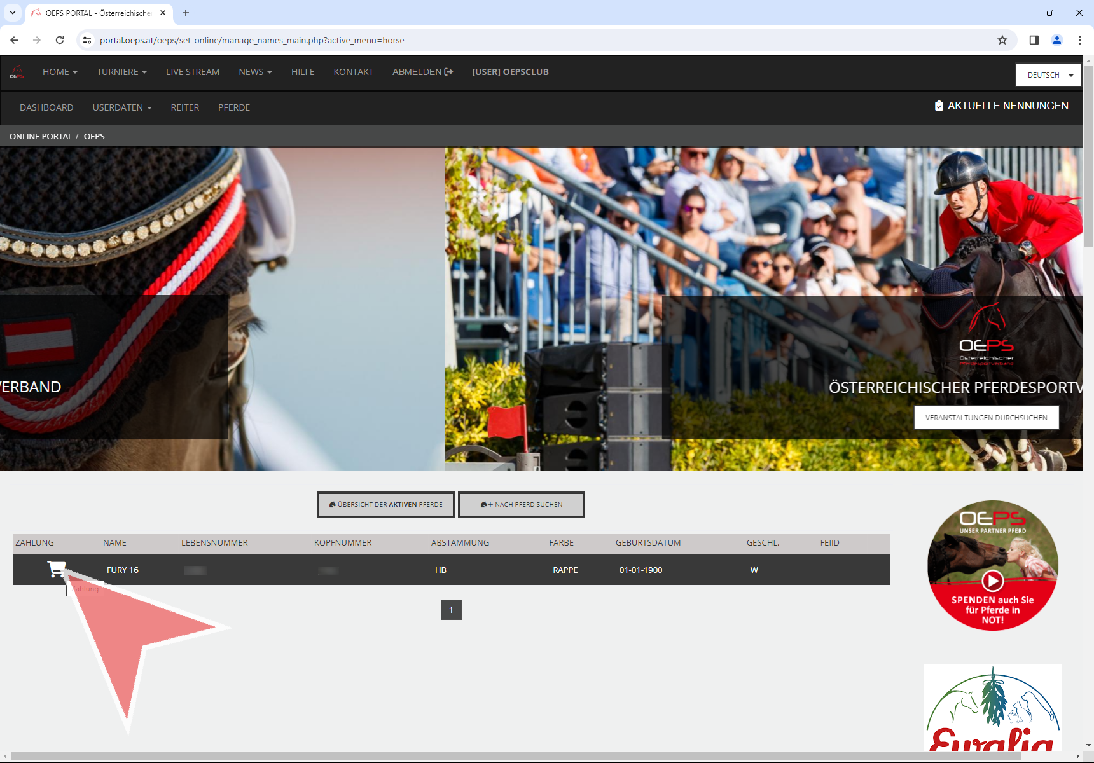Viewport: 1094px width, 763px height.
Task: Click VERANSTALTUNGEN DURCHSUCHEN button
Action: [987, 418]
